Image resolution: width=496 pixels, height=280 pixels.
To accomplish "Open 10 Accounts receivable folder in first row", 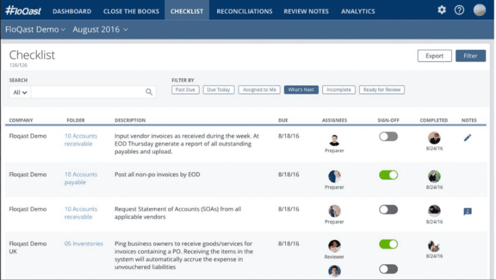I will click(x=81, y=140).
